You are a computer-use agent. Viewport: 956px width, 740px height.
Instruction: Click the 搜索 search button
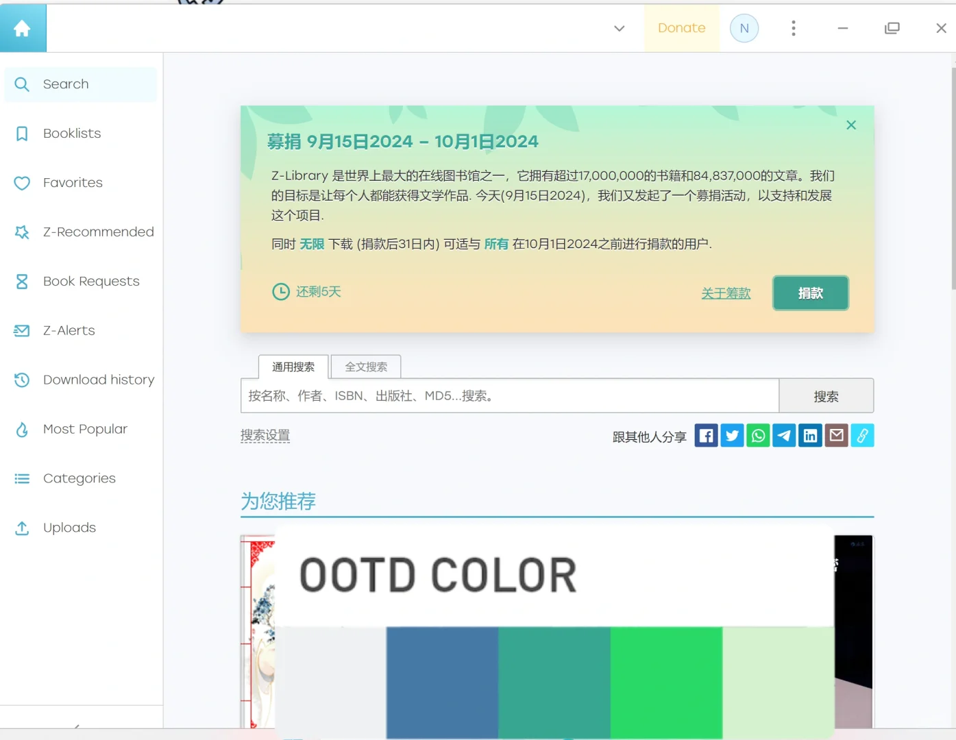tap(826, 396)
